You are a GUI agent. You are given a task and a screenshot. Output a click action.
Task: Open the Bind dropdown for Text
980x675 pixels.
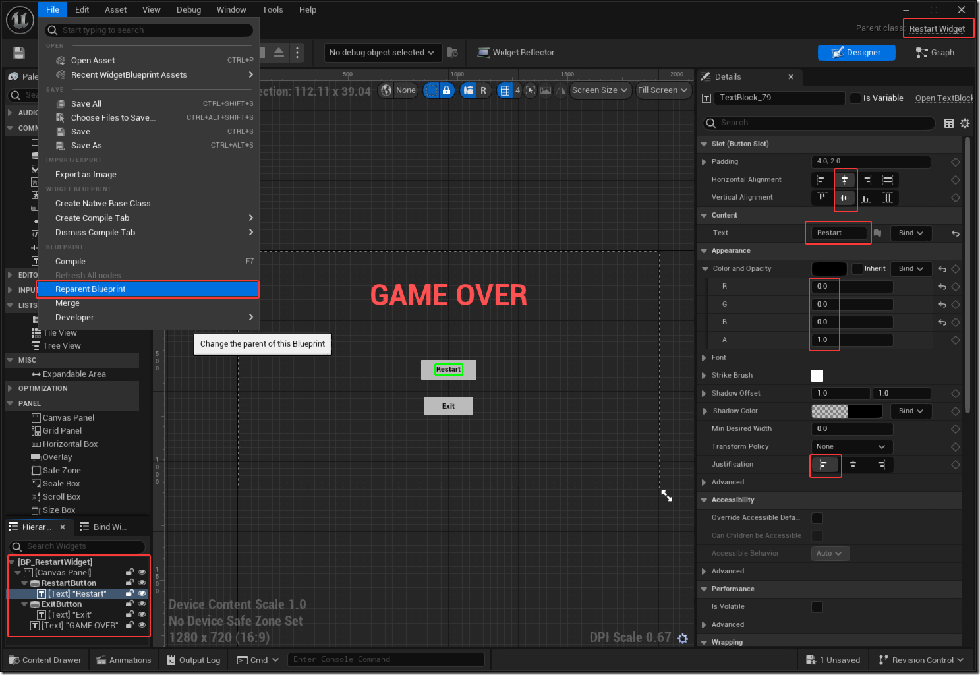(911, 233)
